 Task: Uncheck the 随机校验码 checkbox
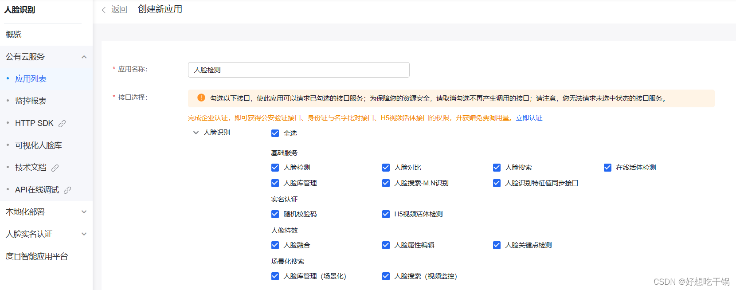(275, 214)
